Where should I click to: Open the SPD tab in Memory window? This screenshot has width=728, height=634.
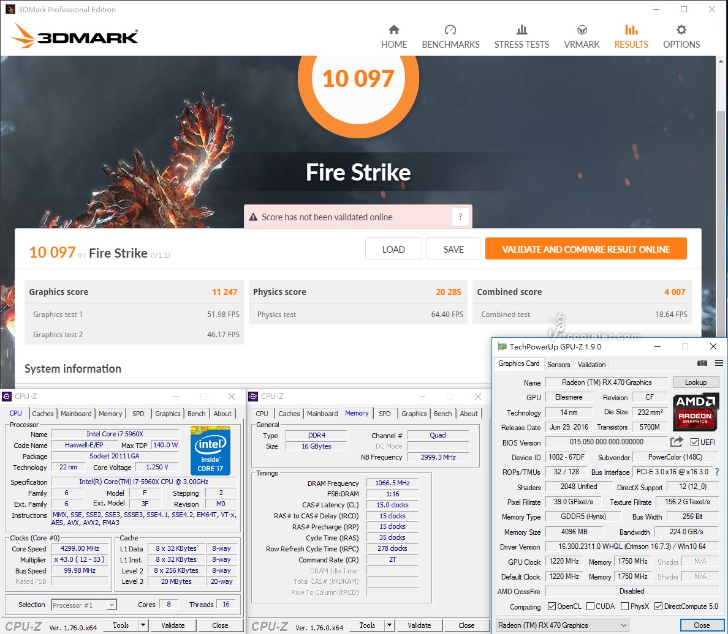point(384,413)
